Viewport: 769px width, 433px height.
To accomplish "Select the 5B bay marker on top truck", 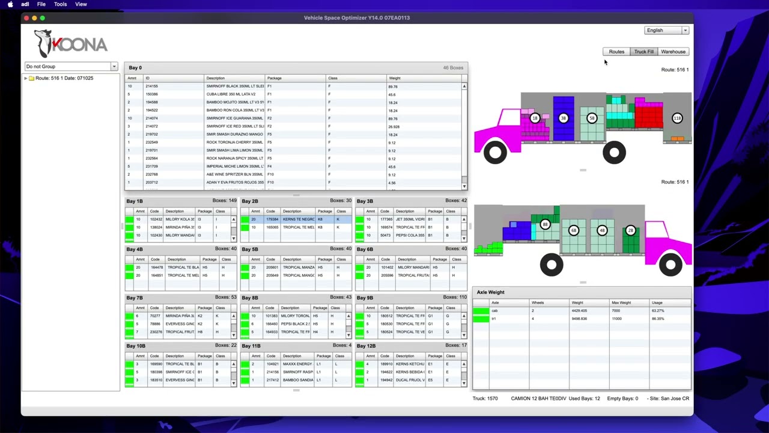I will [x=592, y=118].
